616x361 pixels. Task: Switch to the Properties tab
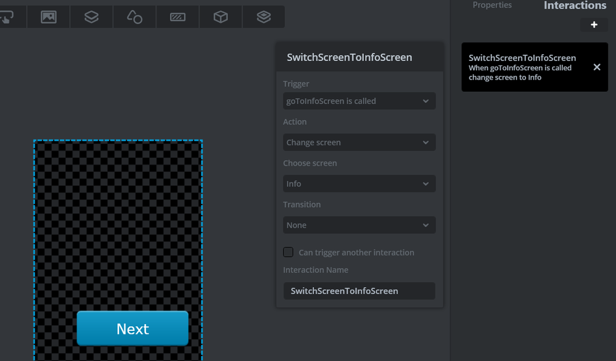pyautogui.click(x=492, y=5)
